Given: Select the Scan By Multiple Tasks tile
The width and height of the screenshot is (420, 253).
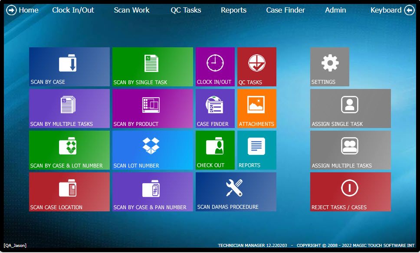Looking at the screenshot, I should 69,108.
